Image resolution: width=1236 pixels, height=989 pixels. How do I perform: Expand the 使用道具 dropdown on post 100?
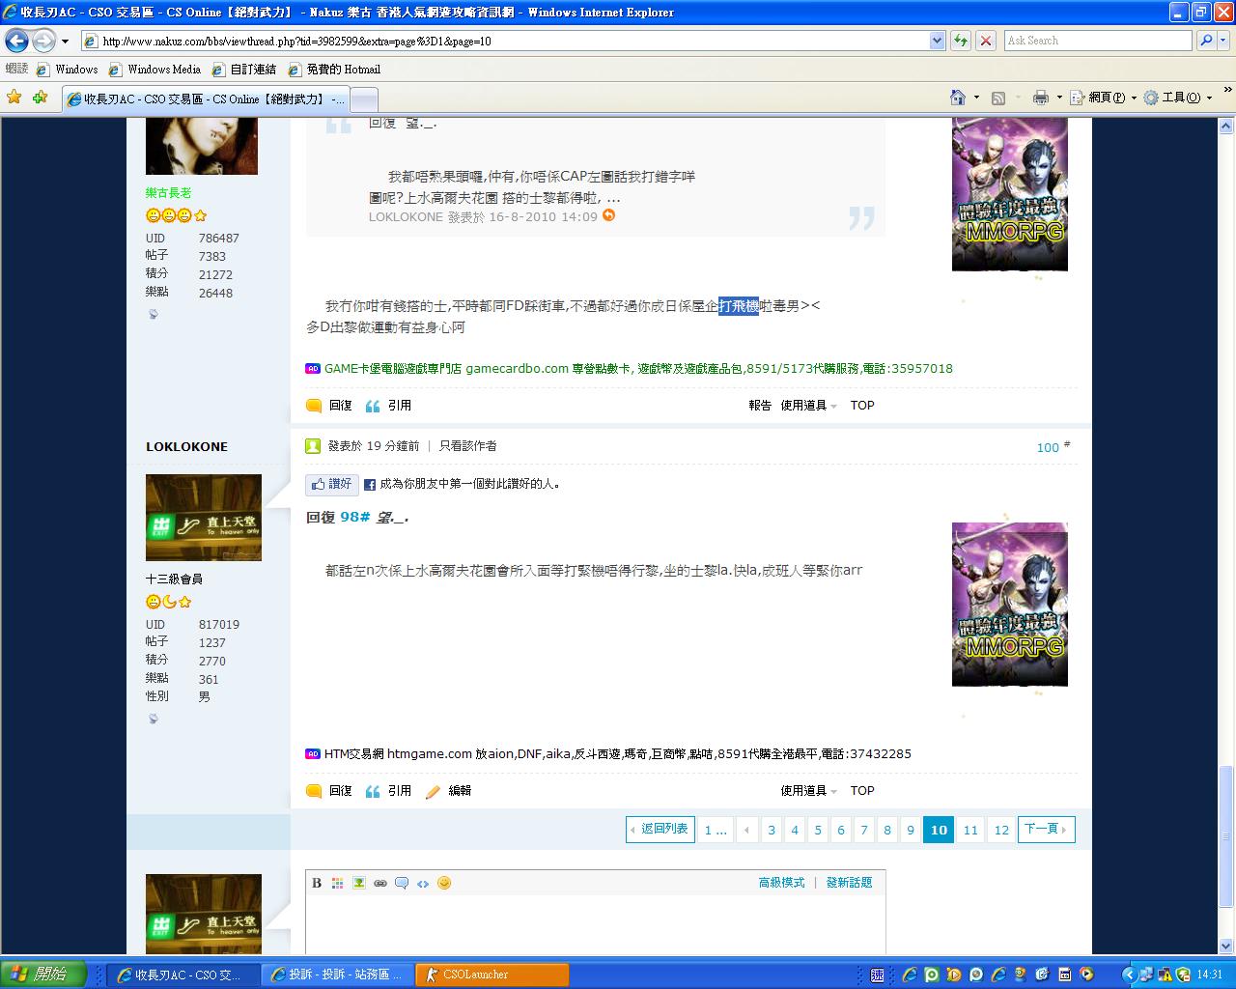808,791
